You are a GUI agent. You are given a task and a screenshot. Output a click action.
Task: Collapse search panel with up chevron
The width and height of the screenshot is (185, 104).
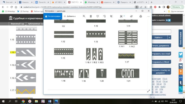pyautogui.click(x=169, y=37)
